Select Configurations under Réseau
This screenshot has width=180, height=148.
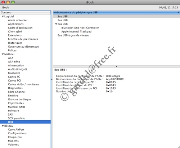pyautogui.click(x=17, y=133)
